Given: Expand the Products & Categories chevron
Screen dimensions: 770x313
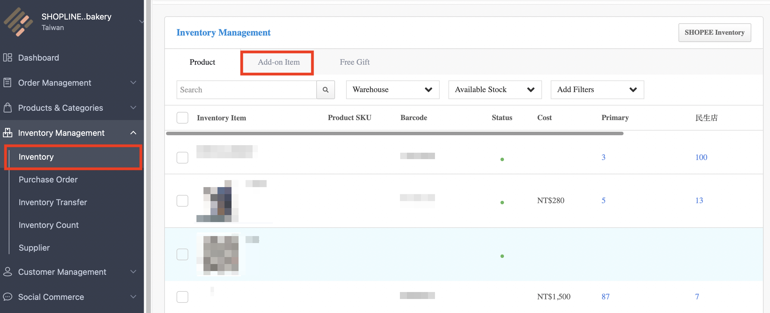Looking at the screenshot, I should [x=133, y=108].
